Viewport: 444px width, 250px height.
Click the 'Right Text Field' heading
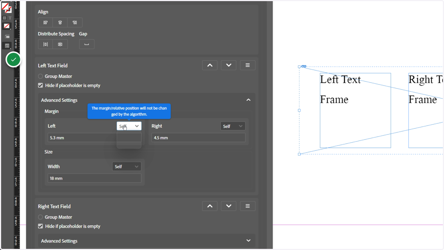54,206
